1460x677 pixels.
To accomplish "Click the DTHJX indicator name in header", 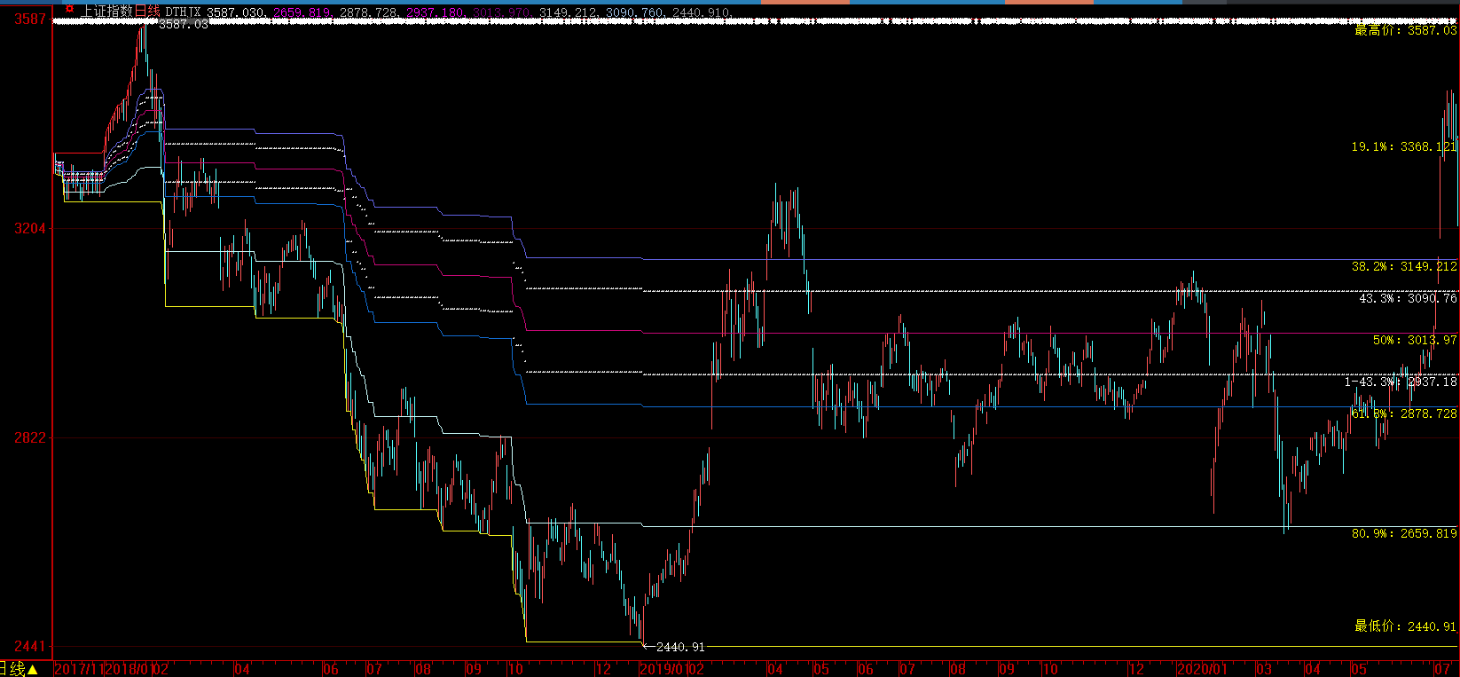I will (x=183, y=12).
